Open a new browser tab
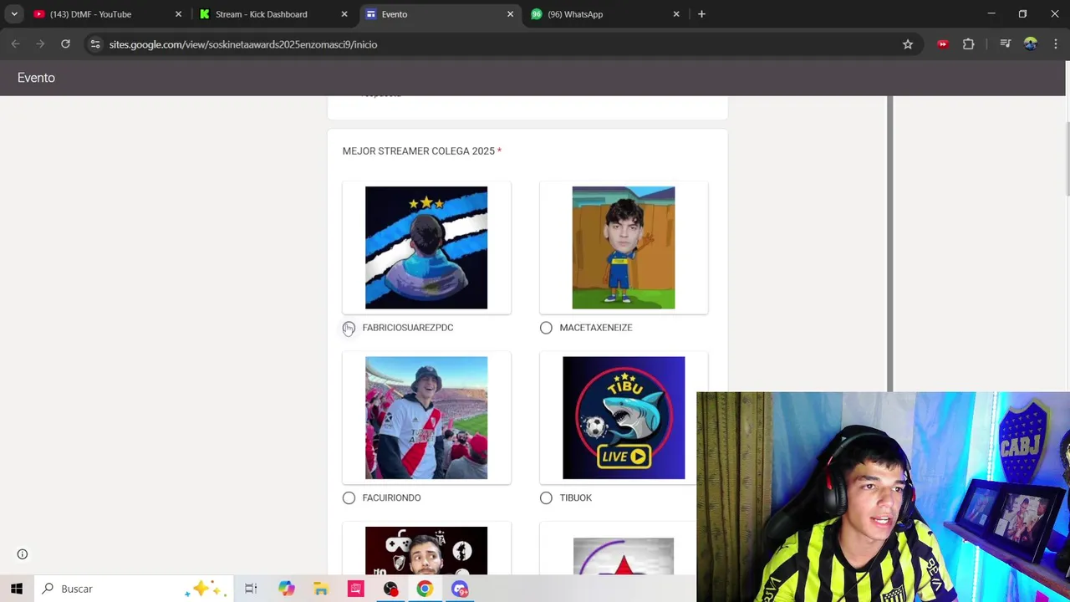 pyautogui.click(x=701, y=14)
